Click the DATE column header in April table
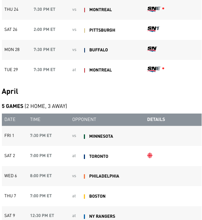 coord(10,119)
